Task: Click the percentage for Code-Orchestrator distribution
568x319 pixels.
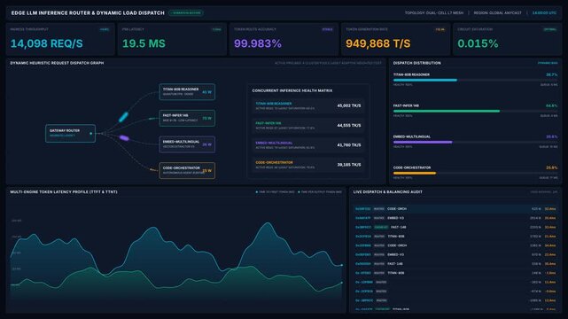Action: pos(552,167)
